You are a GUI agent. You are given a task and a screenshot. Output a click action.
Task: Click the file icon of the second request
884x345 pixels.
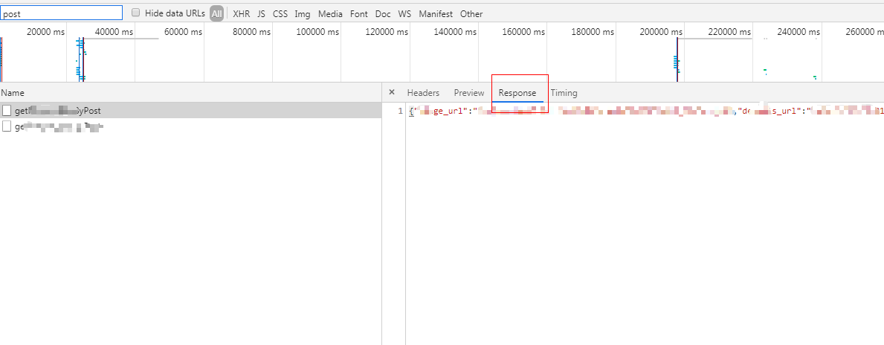pyautogui.click(x=7, y=126)
